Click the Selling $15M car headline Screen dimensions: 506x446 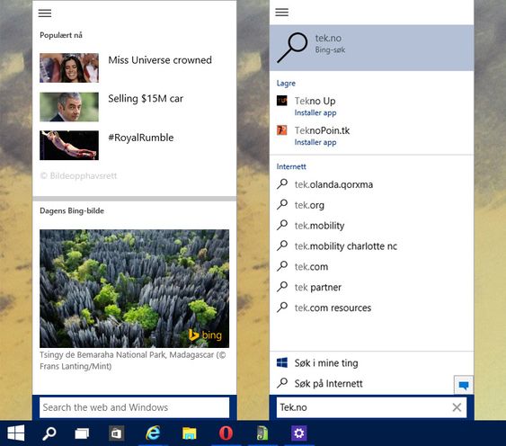pyautogui.click(x=146, y=99)
